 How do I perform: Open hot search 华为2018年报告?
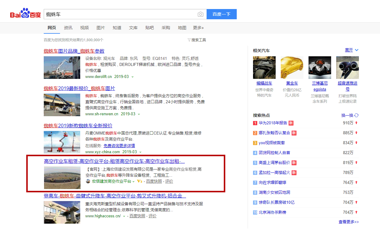[273, 123]
